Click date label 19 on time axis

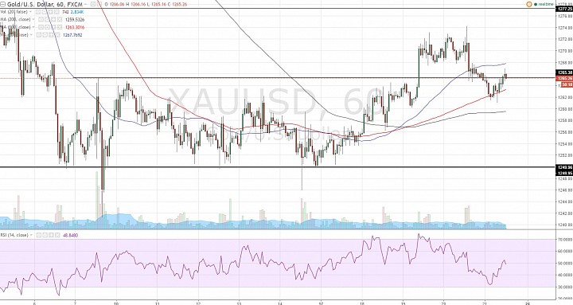coord(403,303)
